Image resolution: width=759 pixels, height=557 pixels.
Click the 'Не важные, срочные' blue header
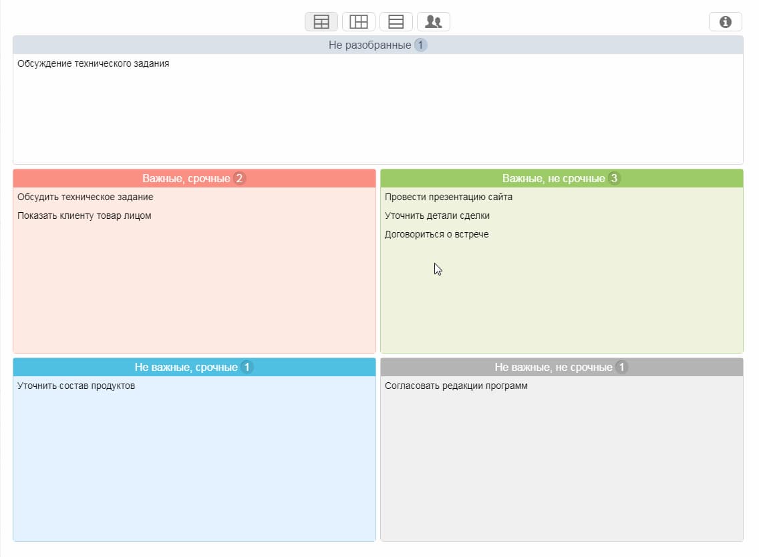point(186,368)
